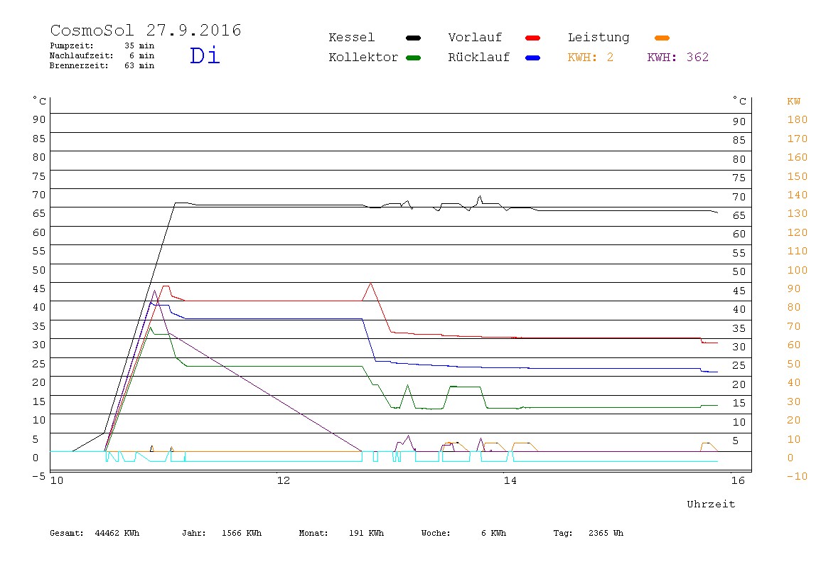Click the 'Tag:' label
The width and height of the screenshot is (816, 577).
[562, 533]
